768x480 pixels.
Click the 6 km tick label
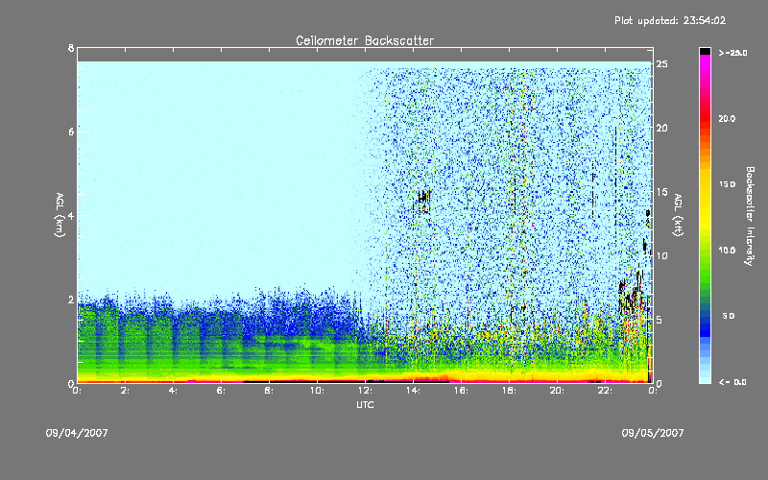71,132
